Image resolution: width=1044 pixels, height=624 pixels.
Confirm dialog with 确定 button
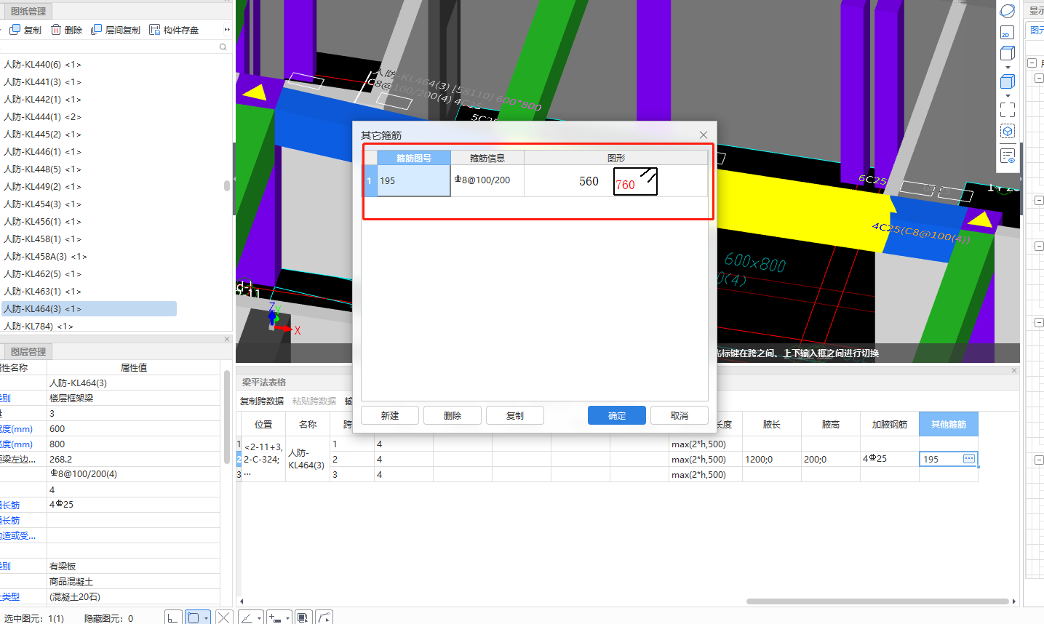click(x=617, y=415)
